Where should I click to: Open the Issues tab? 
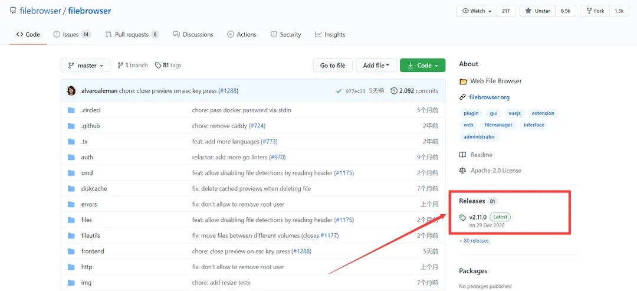[x=72, y=35]
